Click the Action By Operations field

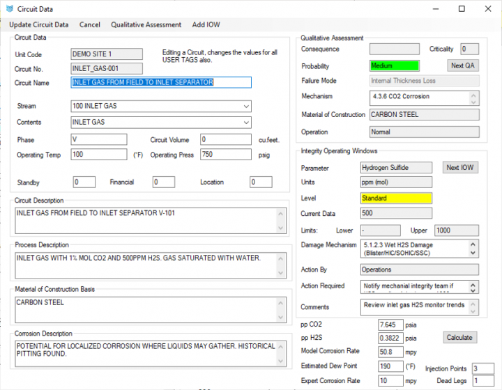pos(420,270)
